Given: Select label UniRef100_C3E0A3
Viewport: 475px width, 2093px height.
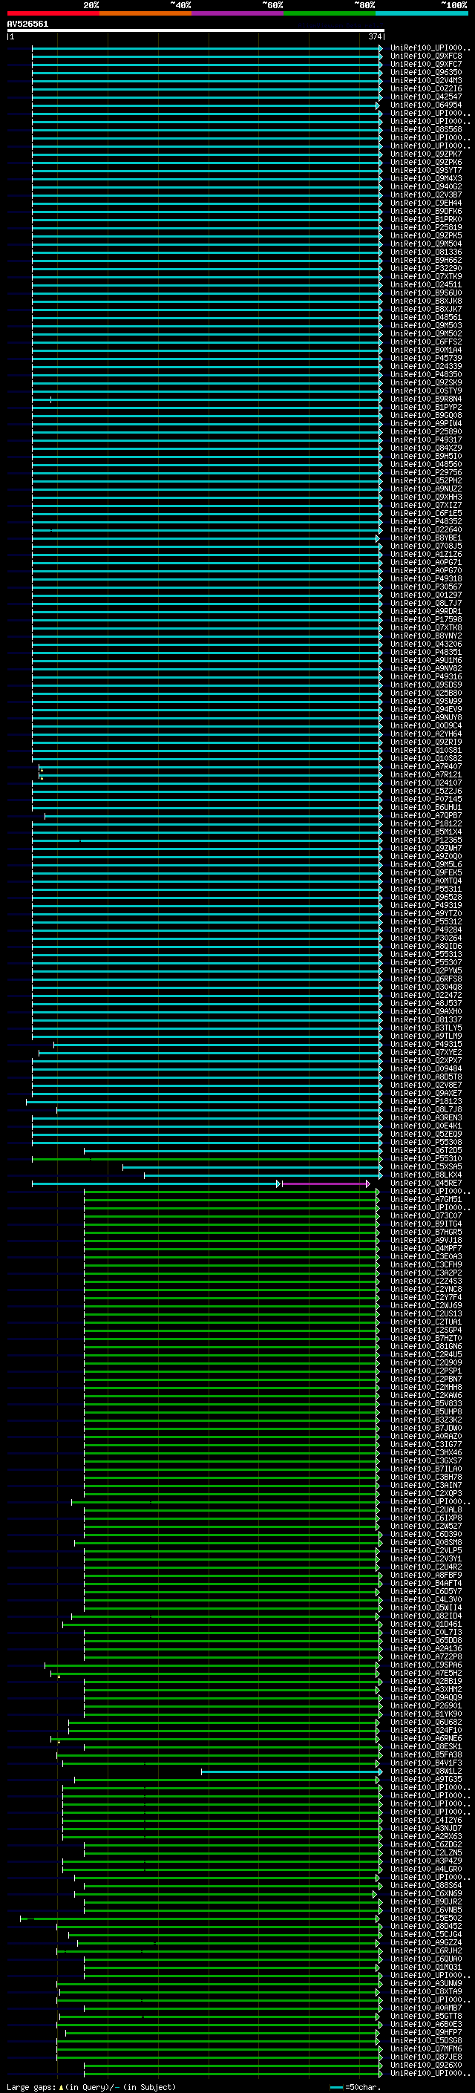Looking at the screenshot, I should click(x=425, y=1257).
